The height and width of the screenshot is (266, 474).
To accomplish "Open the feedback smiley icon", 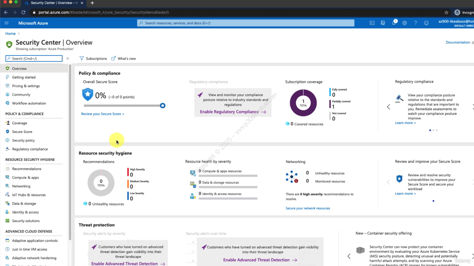I will point(426,23).
